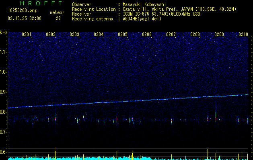Click the 0206 time marker
Screen dimensions: 253x160
[x=147, y=34]
